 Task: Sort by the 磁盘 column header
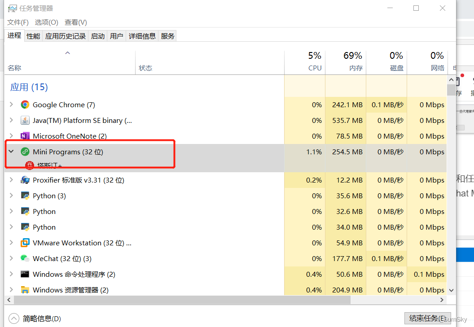click(x=386, y=62)
